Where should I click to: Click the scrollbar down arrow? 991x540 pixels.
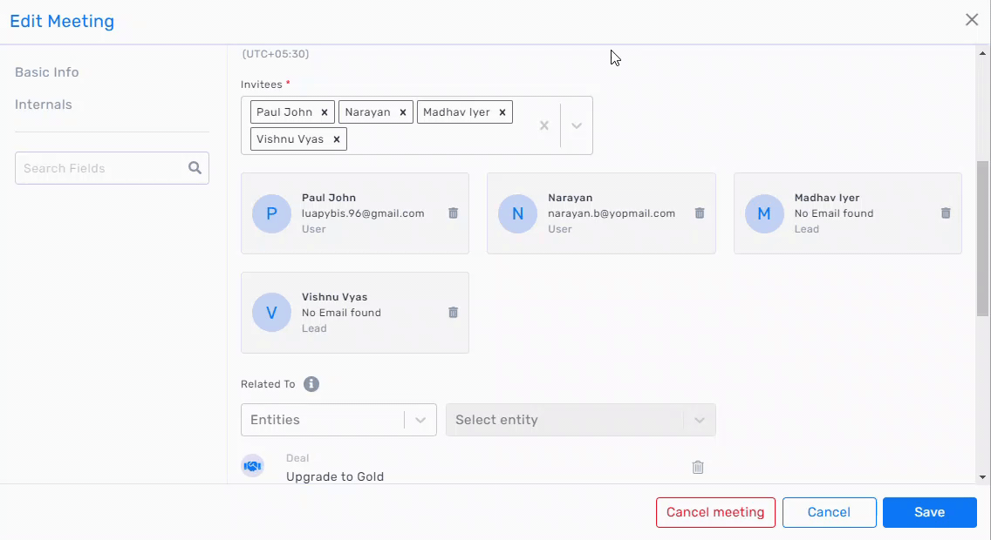coord(982,477)
